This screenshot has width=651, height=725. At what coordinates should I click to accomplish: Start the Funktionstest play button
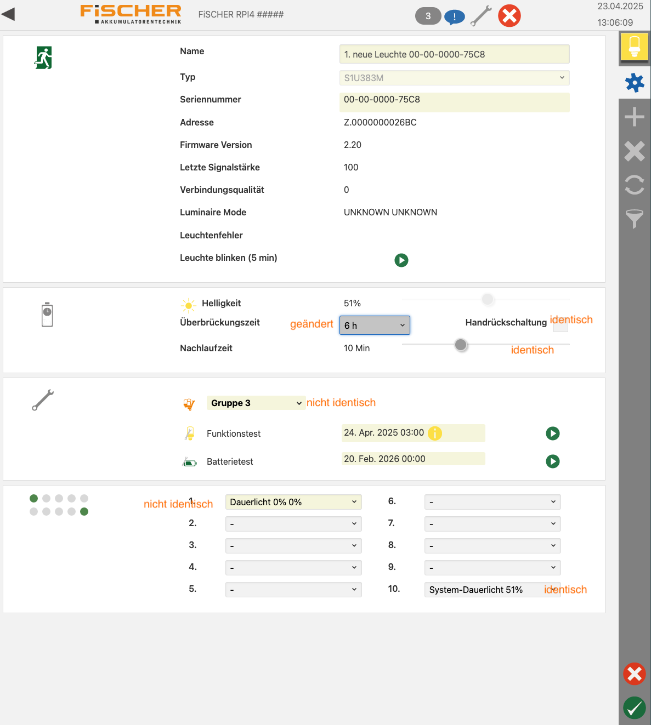coord(553,433)
